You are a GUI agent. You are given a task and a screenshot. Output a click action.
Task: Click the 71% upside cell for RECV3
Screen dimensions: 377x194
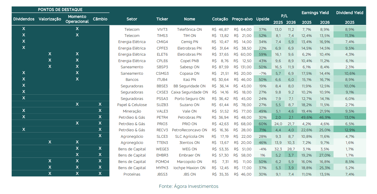coord(263,130)
